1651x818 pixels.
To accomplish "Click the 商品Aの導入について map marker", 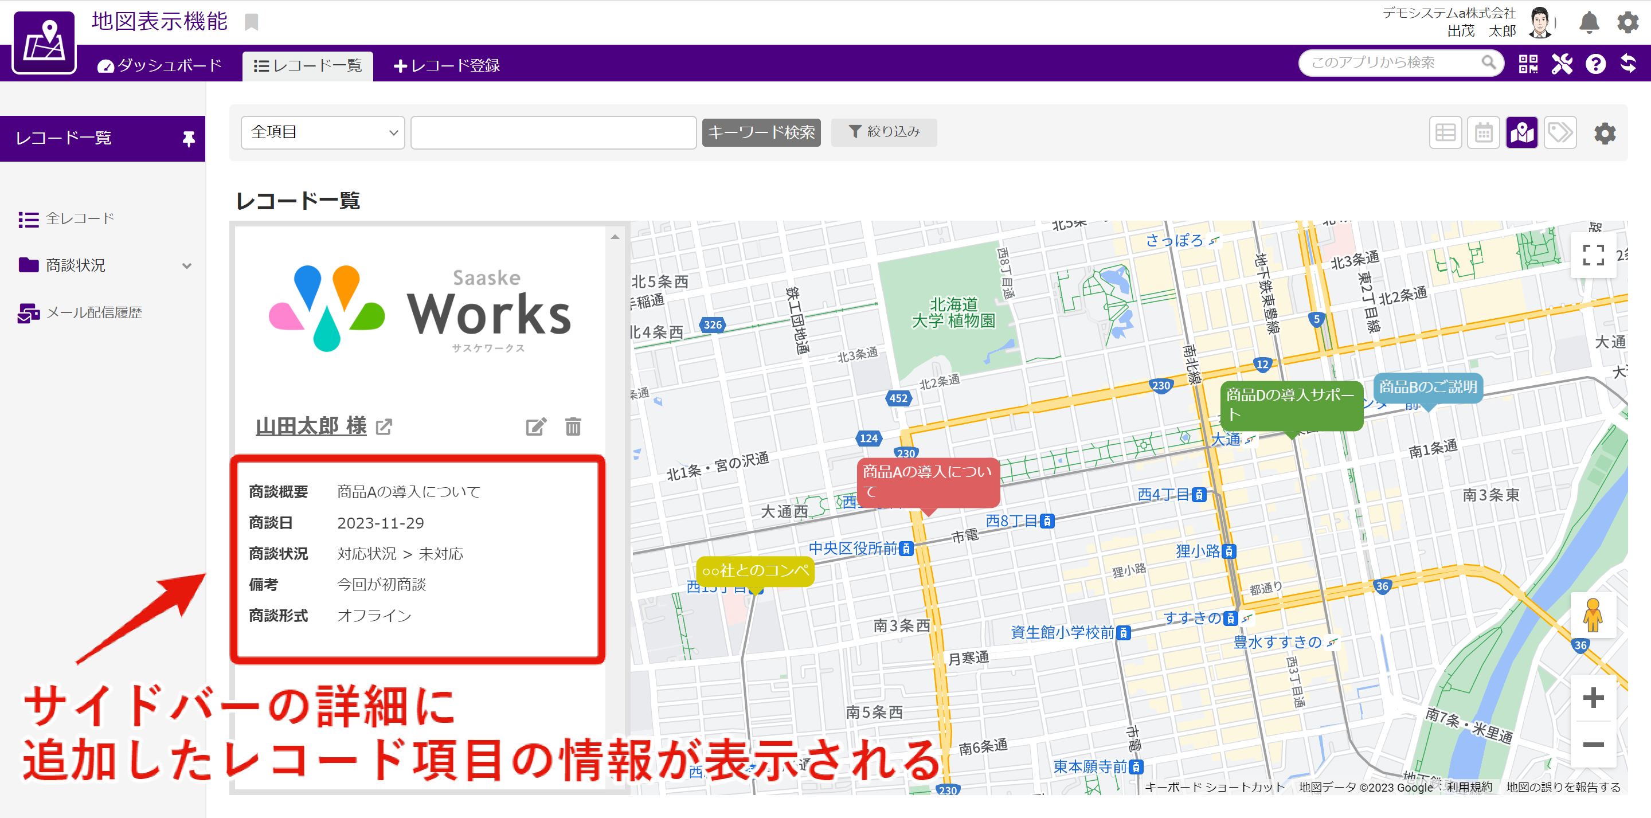I will [x=928, y=482].
